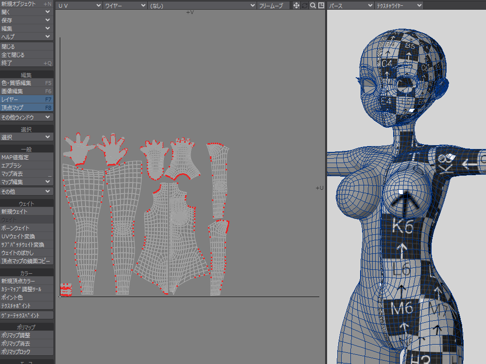Expand the その他ウィンドウ menu
Image resolution: width=486 pixels, height=364 pixels.
point(27,117)
